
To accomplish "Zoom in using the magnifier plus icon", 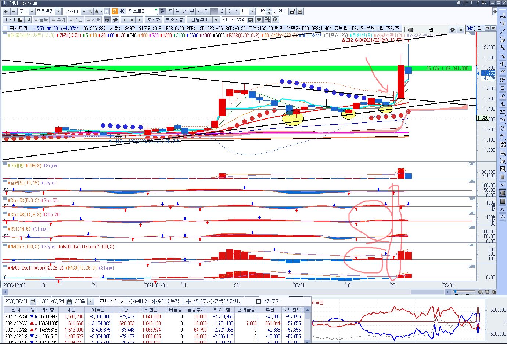I will point(487,292).
